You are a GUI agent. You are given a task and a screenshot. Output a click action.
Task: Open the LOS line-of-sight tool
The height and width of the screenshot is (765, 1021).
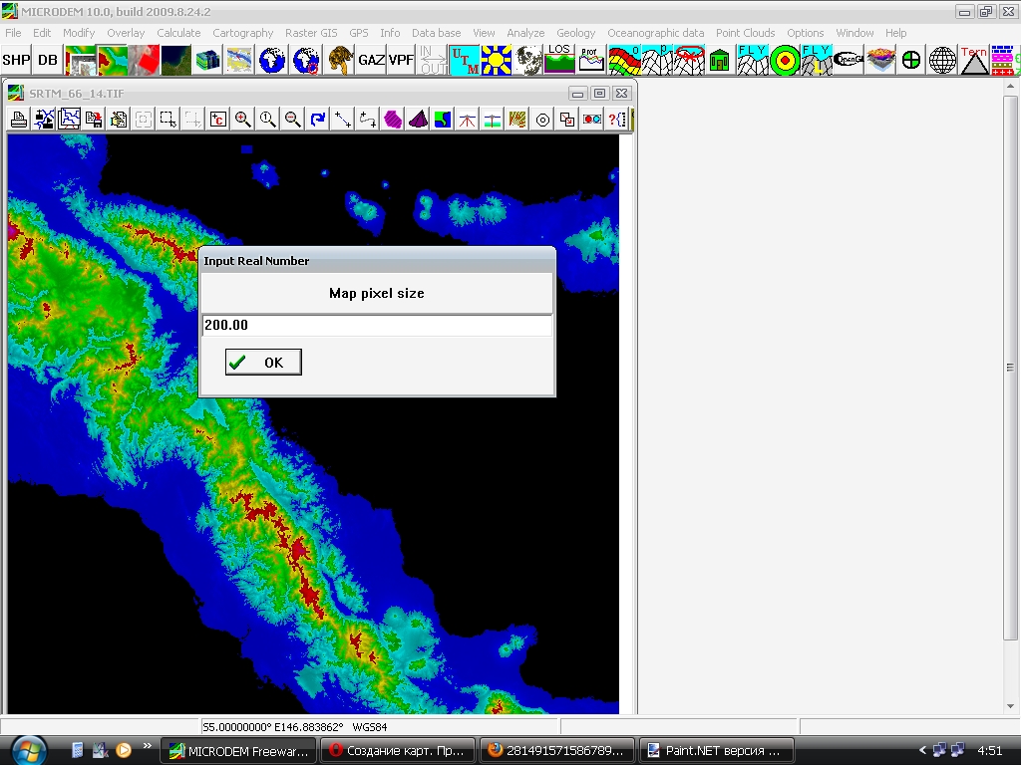[x=559, y=61]
